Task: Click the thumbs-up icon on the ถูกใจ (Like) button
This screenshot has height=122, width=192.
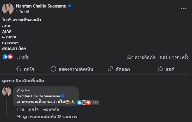Action: point(18,69)
